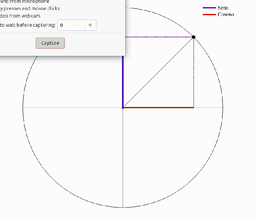Decrease the capture delay with minus button
The width and height of the screenshot is (256, 222).
pyautogui.click(x=79, y=25)
